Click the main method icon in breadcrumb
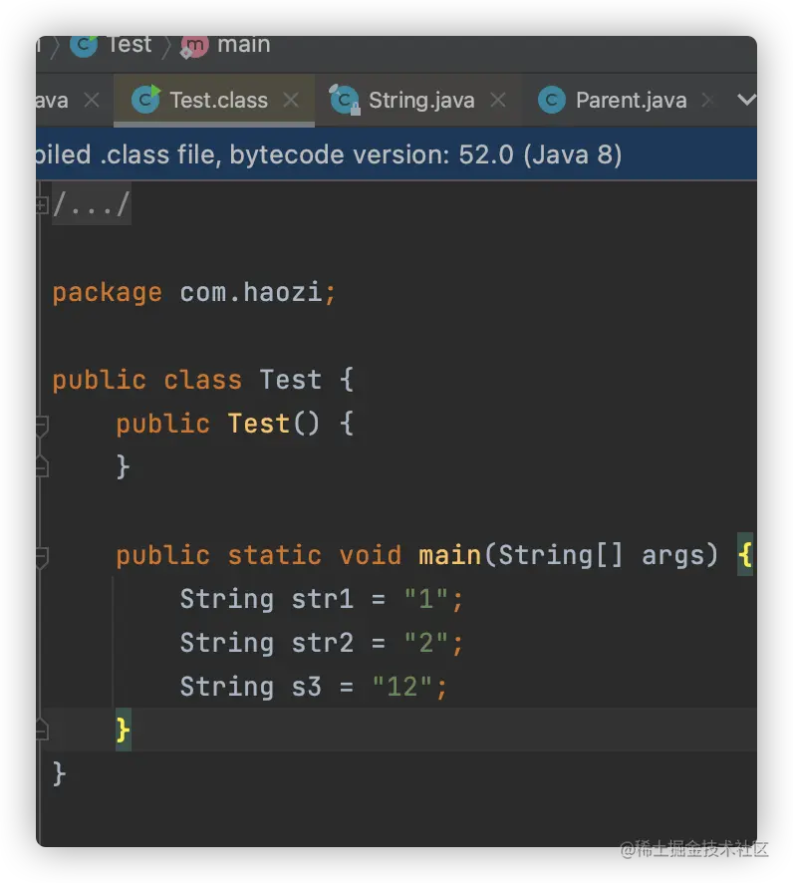The width and height of the screenshot is (793, 883). 194,45
